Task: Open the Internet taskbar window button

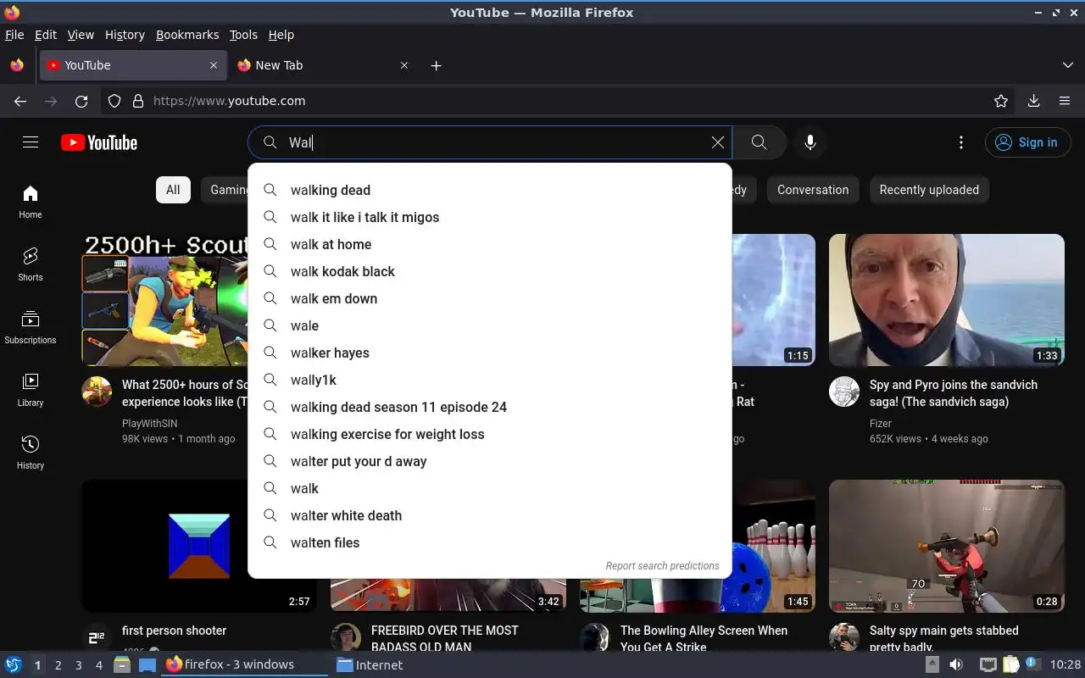Action: click(370, 665)
